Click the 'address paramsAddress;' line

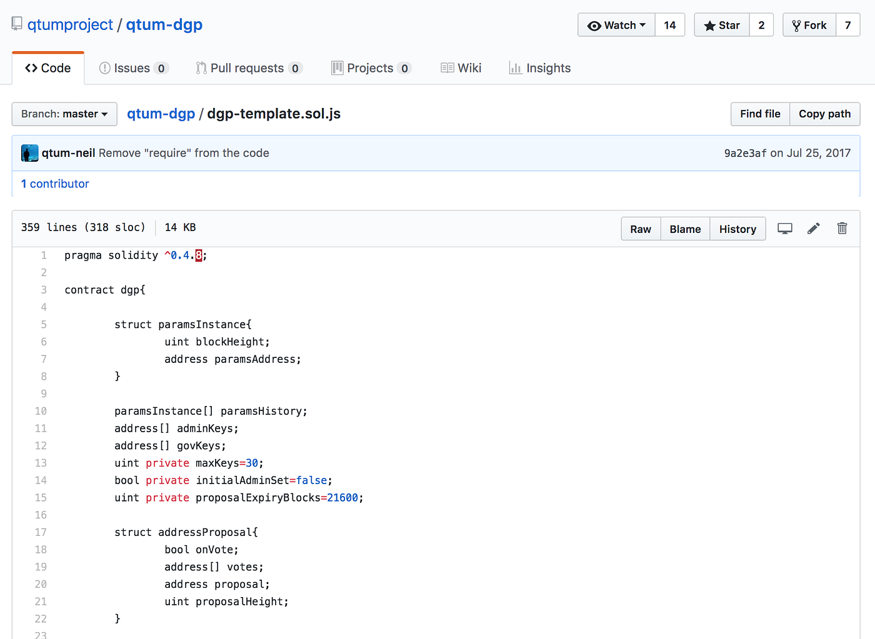pos(233,359)
